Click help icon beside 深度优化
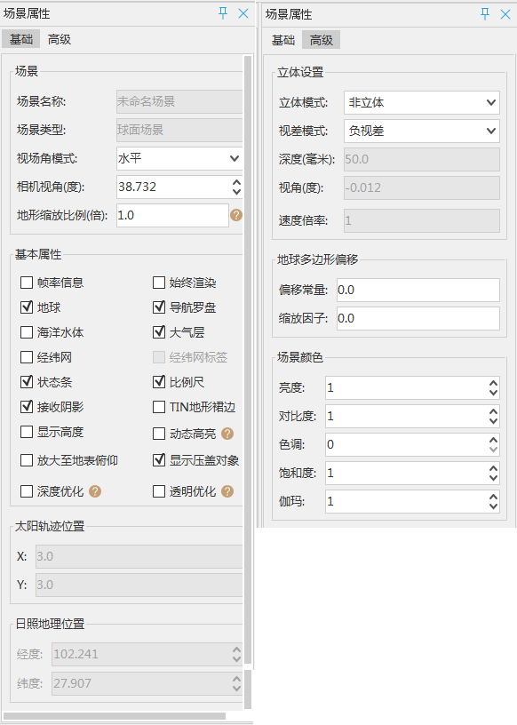 (x=95, y=491)
